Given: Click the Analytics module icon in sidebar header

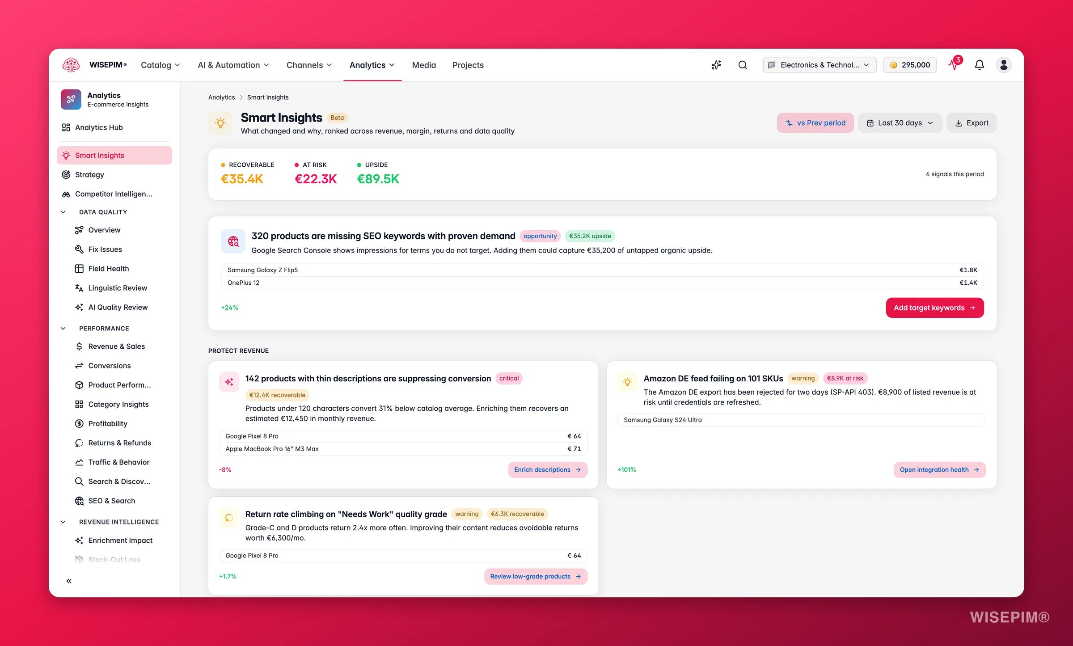Looking at the screenshot, I should click(x=71, y=99).
